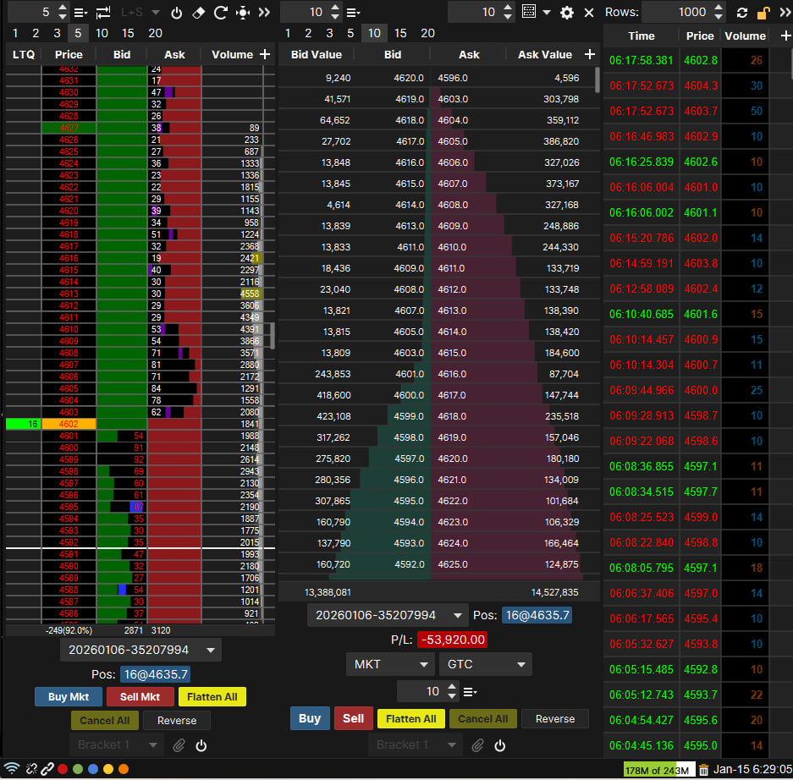Select quantity preset 15 in depth panel

400,33
